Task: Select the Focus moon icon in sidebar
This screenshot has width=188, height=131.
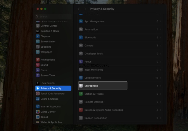Action: 38,70
